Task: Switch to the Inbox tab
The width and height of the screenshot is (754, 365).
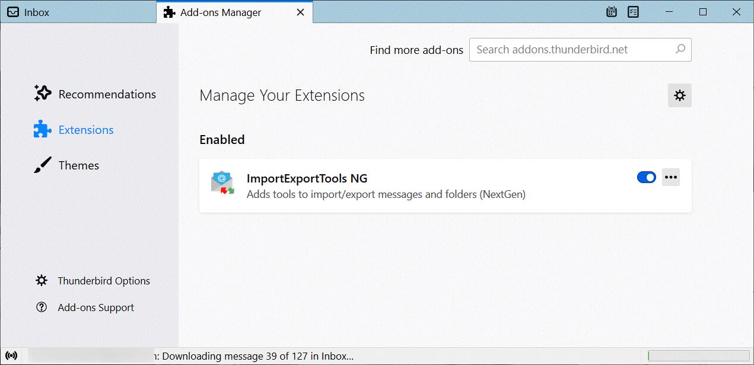Action: (78, 12)
